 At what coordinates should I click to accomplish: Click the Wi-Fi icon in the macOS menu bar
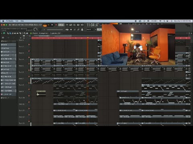160,21
